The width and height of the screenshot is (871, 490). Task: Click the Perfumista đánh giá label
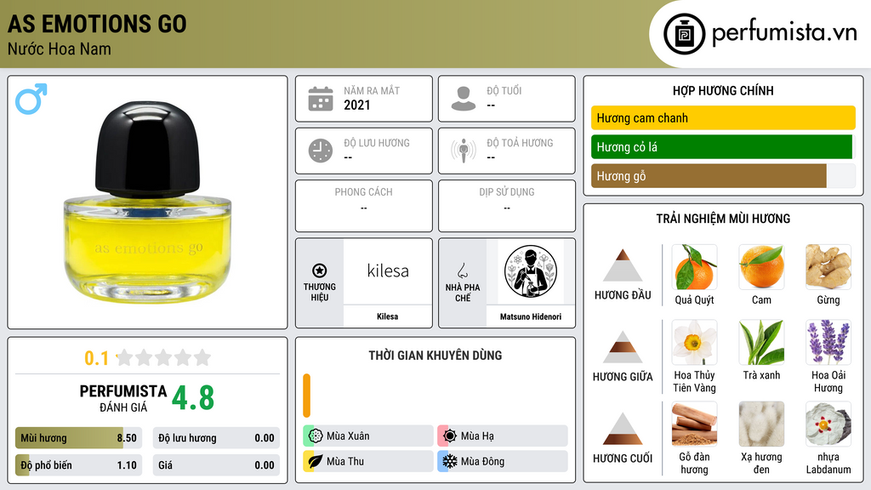122,398
